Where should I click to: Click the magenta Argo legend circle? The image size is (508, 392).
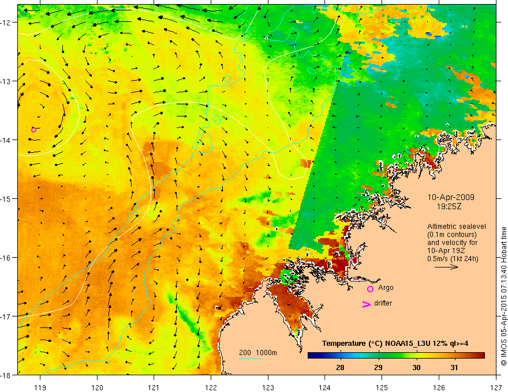[370, 289]
